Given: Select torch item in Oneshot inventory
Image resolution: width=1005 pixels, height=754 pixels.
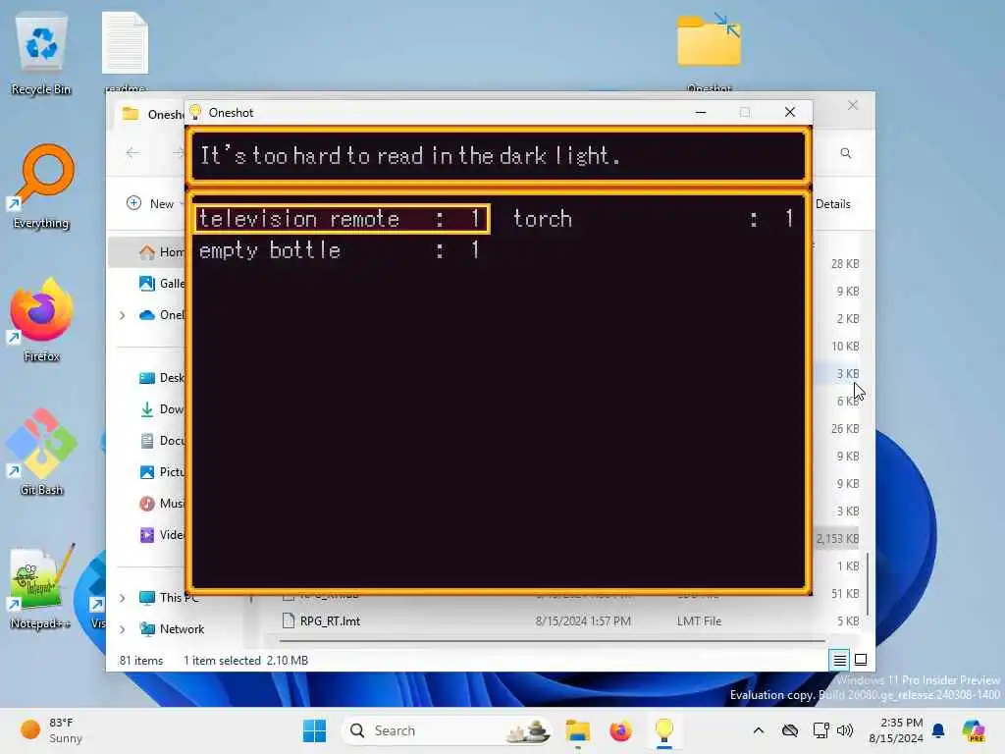Looking at the screenshot, I should (x=654, y=219).
